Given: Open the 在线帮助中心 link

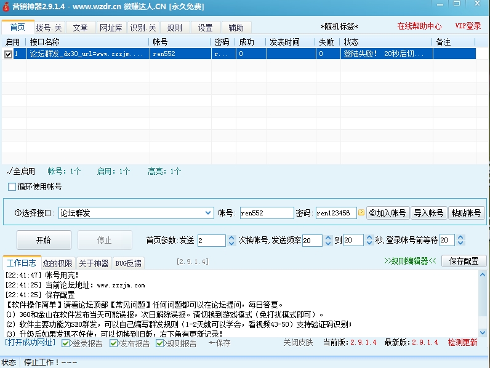Looking at the screenshot, I should 419,26.
